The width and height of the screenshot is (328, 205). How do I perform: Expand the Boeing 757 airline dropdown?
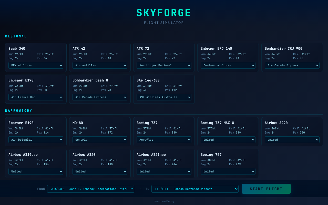click(228, 171)
